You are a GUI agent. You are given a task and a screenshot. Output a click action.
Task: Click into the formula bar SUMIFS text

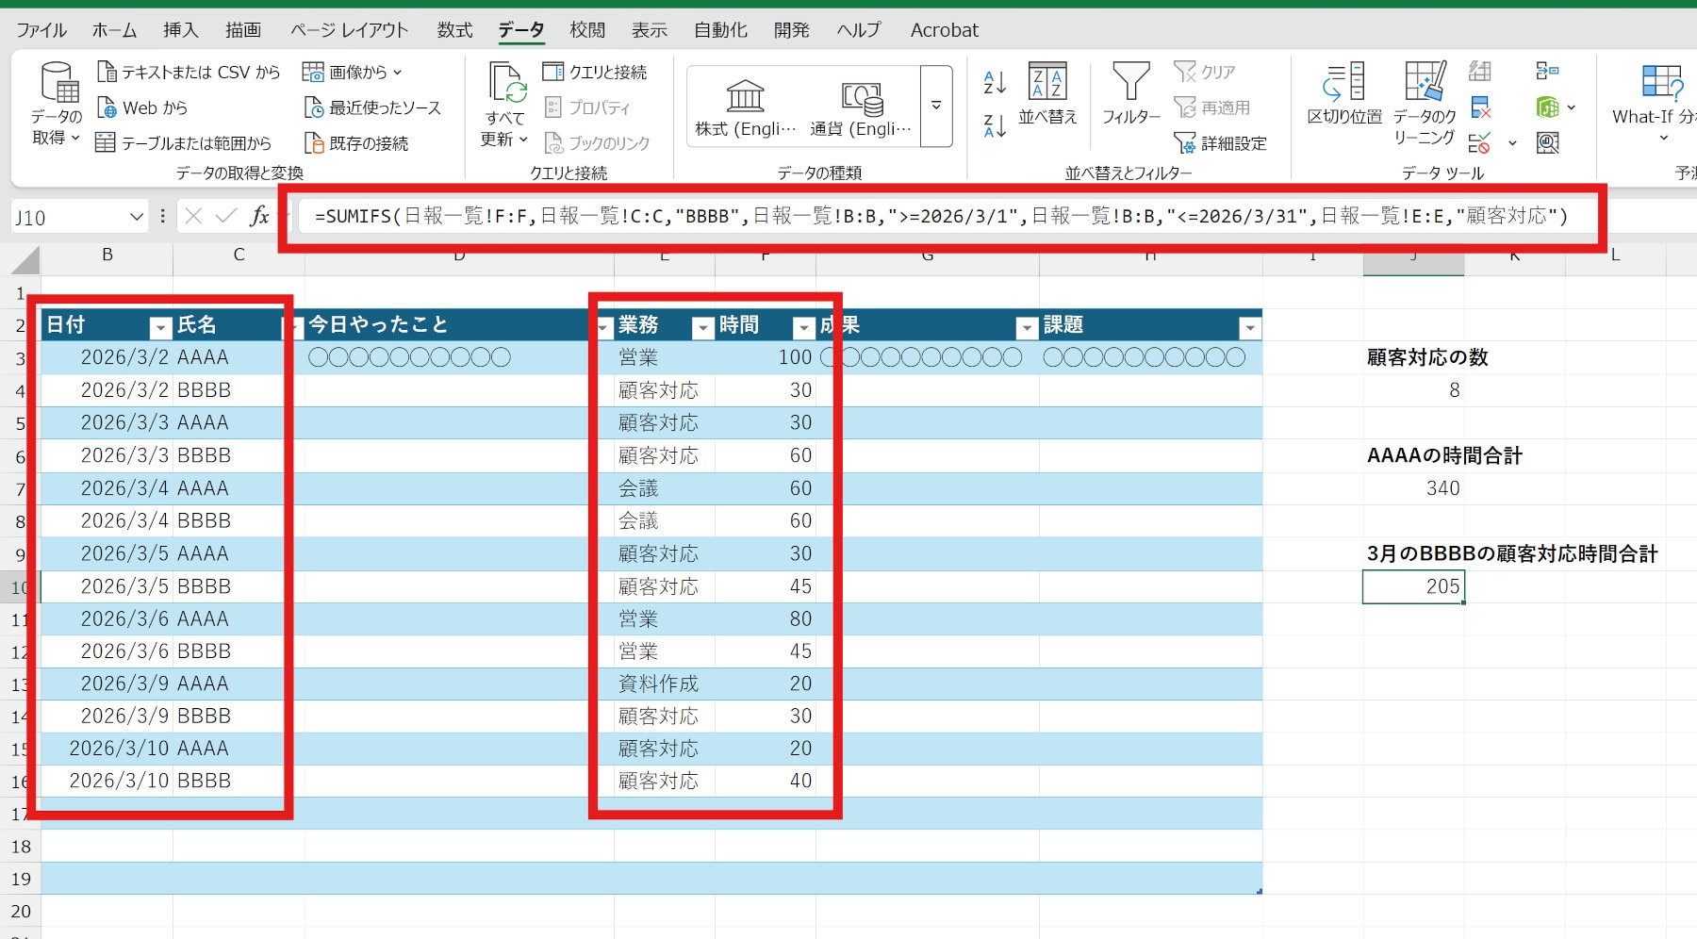tap(941, 217)
